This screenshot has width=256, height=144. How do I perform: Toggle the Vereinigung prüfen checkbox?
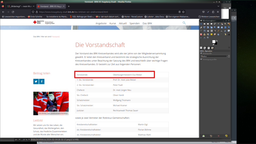[201, 59]
